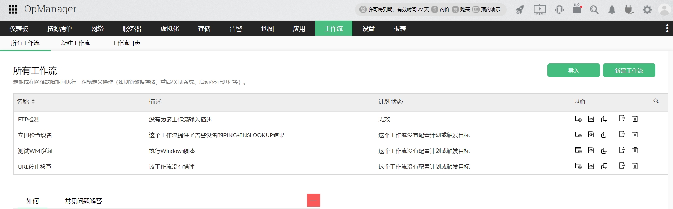Click the plug integrations icon

tap(630, 9)
